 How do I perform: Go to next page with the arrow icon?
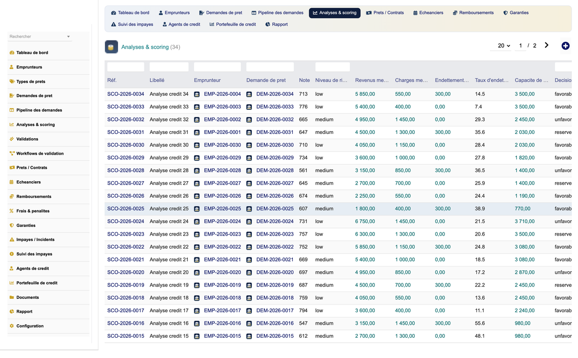547,45
